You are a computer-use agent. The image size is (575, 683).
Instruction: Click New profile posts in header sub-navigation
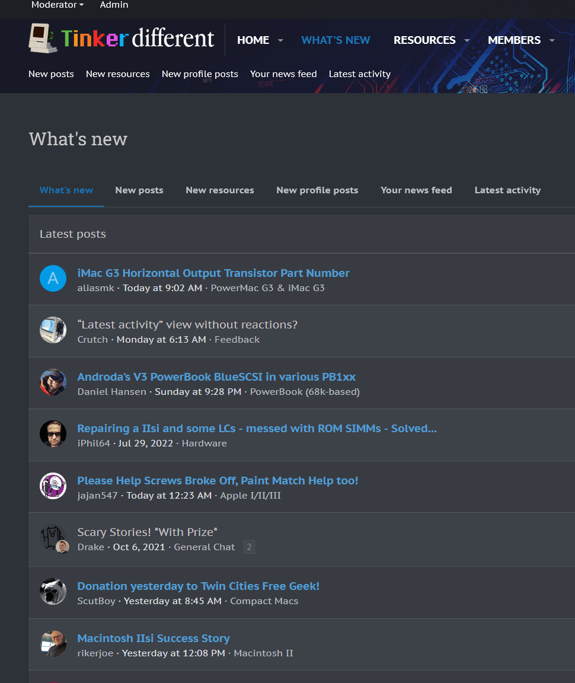point(200,74)
